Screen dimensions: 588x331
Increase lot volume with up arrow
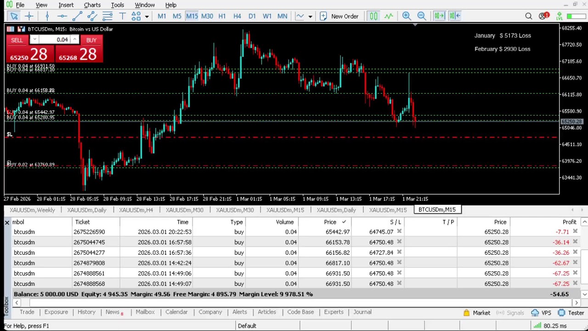click(x=74, y=40)
